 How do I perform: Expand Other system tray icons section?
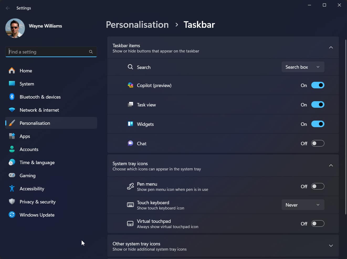[x=331, y=246]
